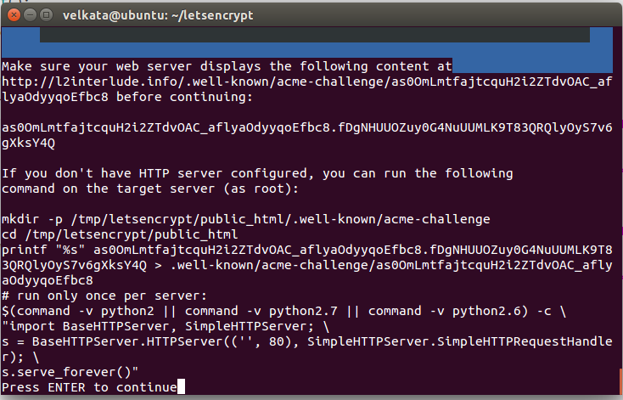The height and width of the screenshot is (400, 623).
Task: Click the 'import BaseHTTPServer, SimpleHTTPServer' line
Action: click(166, 326)
